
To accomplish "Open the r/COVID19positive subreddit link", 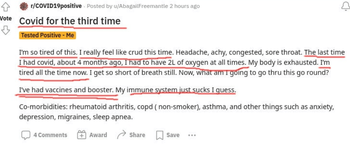I will 56,6.
